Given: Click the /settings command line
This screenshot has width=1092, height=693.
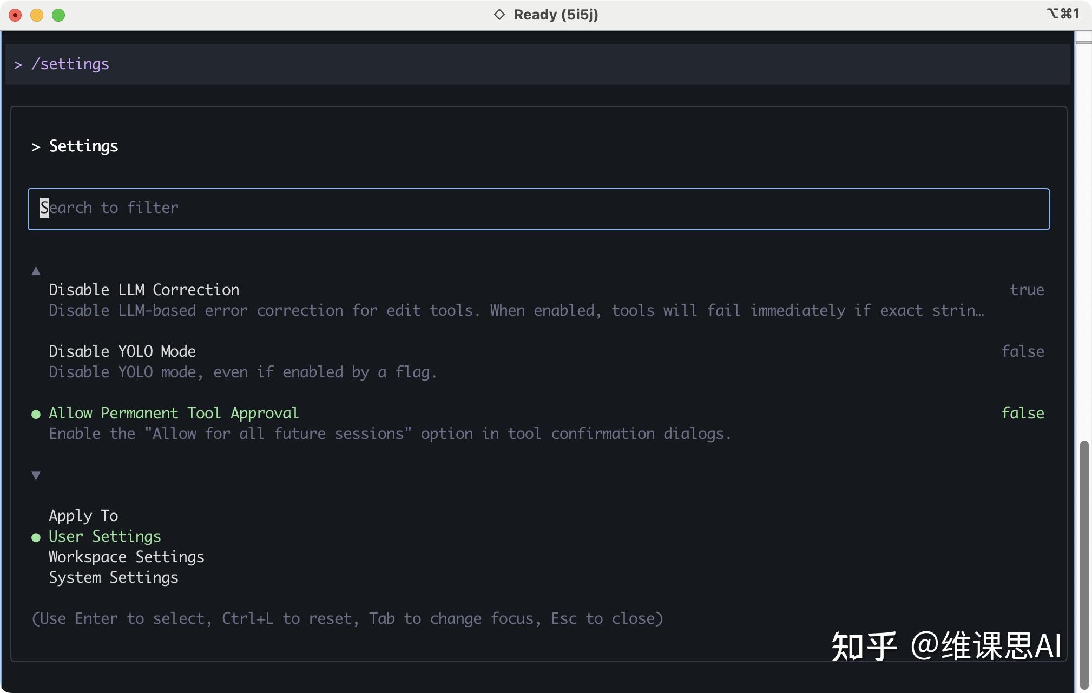Looking at the screenshot, I should (x=537, y=64).
